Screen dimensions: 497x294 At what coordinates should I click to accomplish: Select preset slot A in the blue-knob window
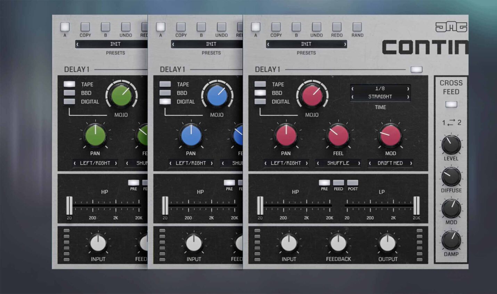pos(160,27)
